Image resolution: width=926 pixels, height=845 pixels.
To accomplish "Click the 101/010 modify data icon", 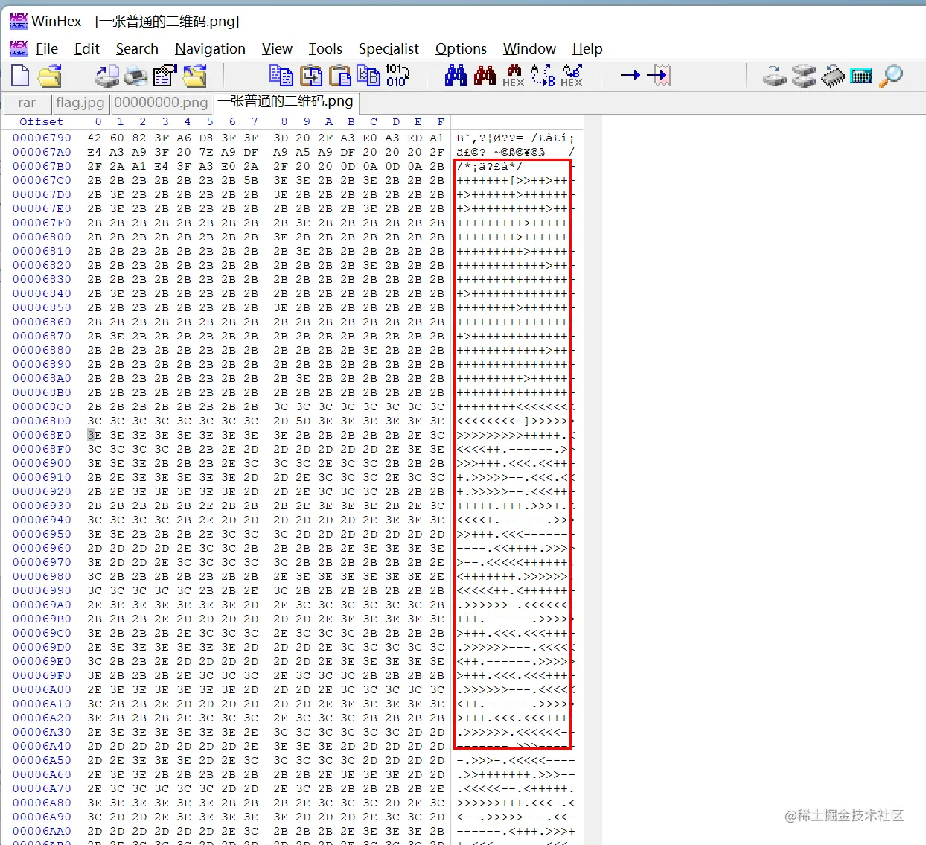I will point(397,76).
